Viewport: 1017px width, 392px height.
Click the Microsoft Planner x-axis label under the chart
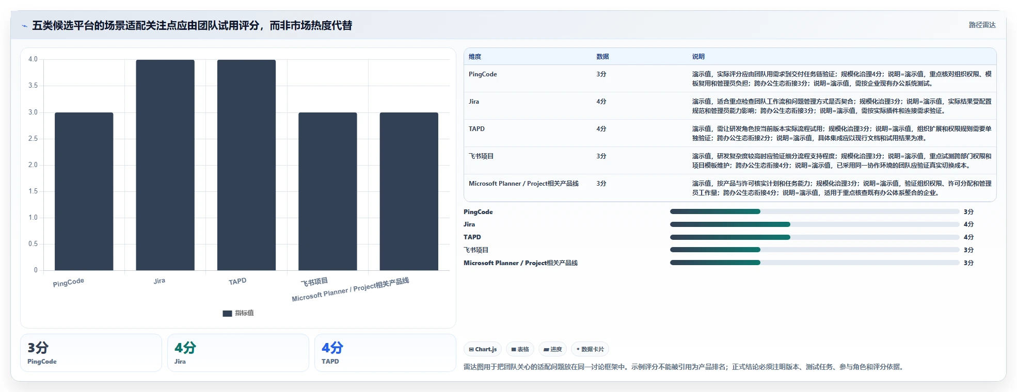(350, 290)
